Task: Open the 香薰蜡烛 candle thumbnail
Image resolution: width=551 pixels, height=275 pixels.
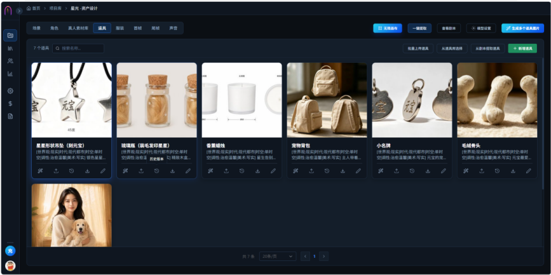Action: [241, 100]
